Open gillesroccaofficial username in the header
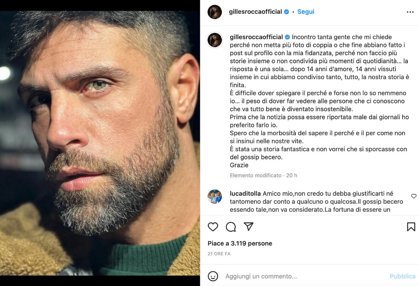Viewport: 419px width, 286px height. [255, 12]
